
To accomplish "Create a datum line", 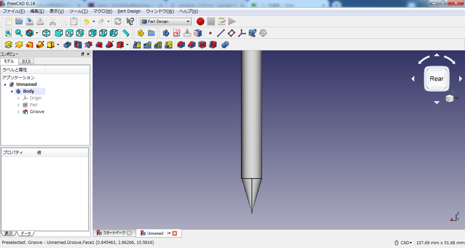I will pos(221,33).
